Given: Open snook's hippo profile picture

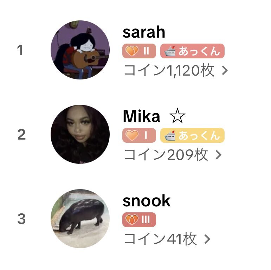Looking at the screenshot, I should (x=80, y=219).
